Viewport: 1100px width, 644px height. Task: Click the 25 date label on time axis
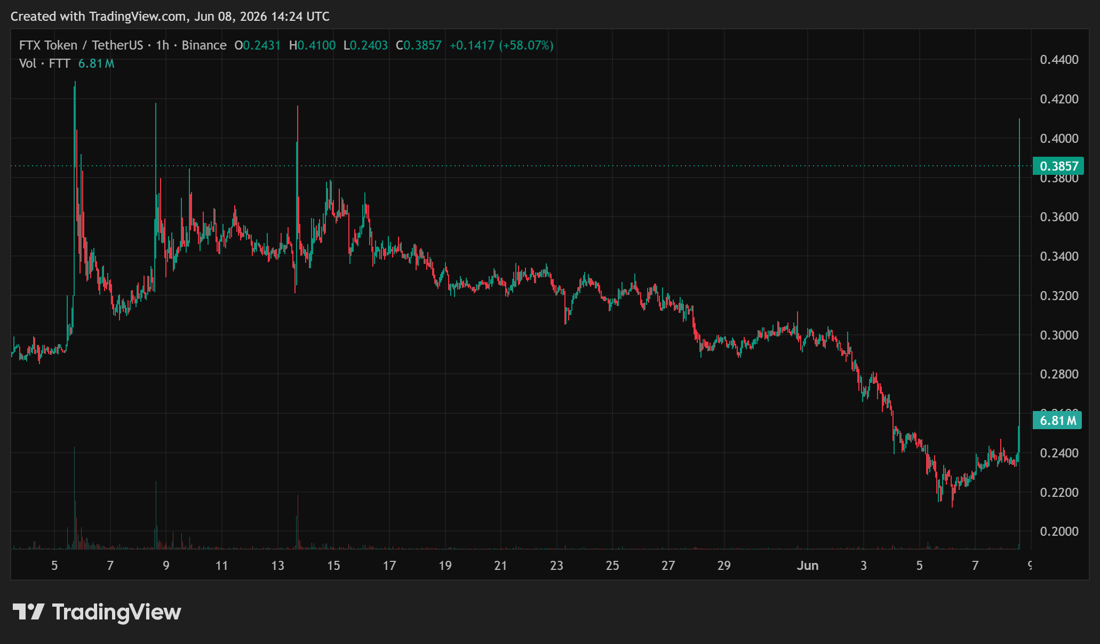612,566
